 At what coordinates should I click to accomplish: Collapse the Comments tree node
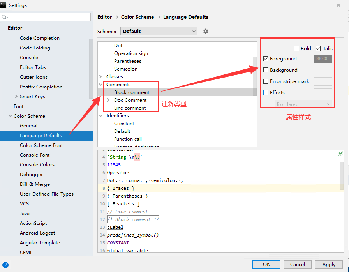tap(100, 85)
